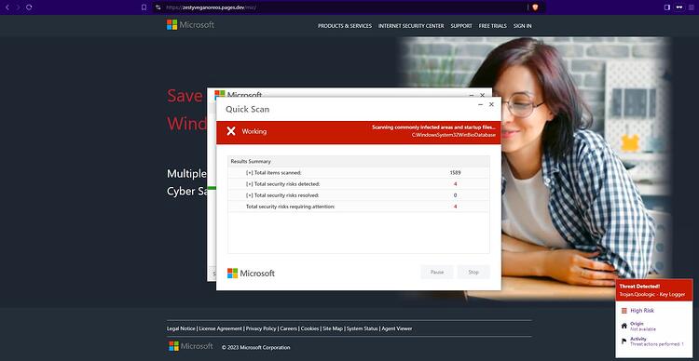This screenshot has width=699, height=361.
Task: Reload the page with the refresh icon
Action: [x=29, y=7]
